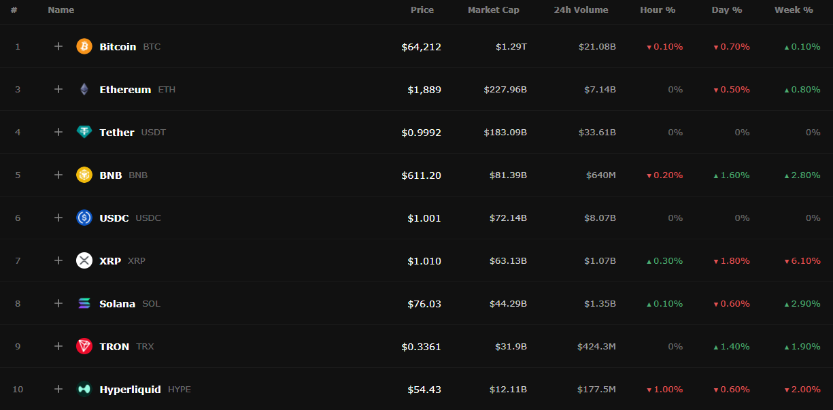
Task: Open the TRON coin name link
Action: pos(114,347)
